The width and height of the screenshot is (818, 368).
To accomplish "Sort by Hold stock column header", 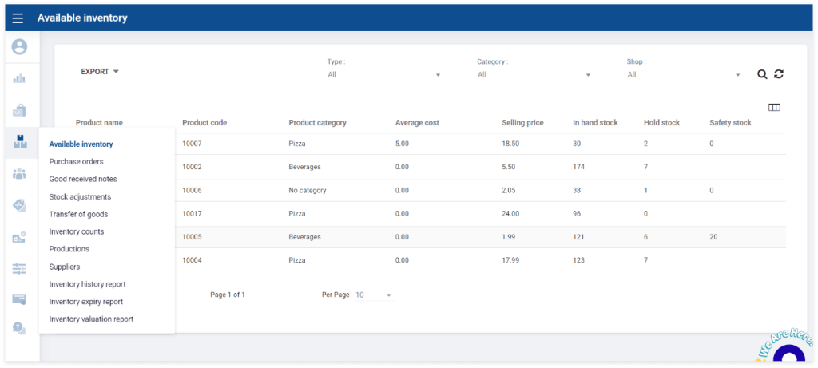I will [662, 123].
